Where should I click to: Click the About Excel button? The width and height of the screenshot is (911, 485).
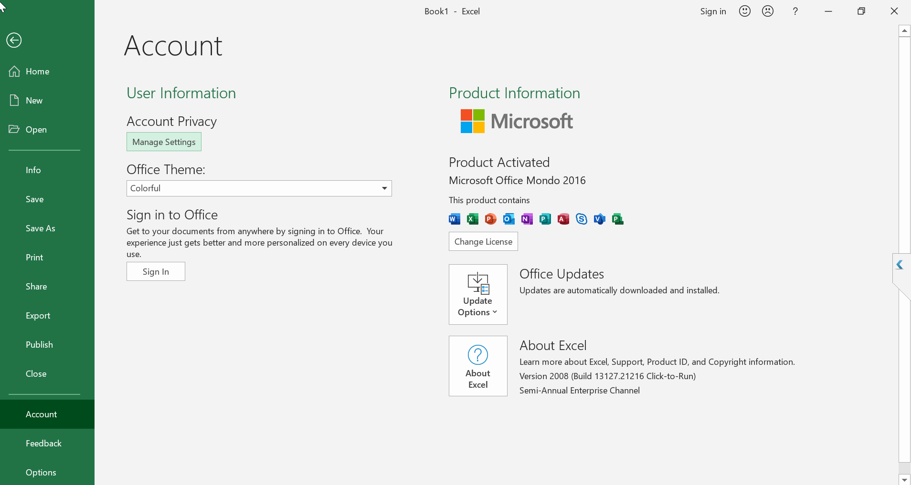point(478,366)
